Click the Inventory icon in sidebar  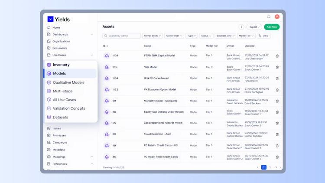point(49,65)
